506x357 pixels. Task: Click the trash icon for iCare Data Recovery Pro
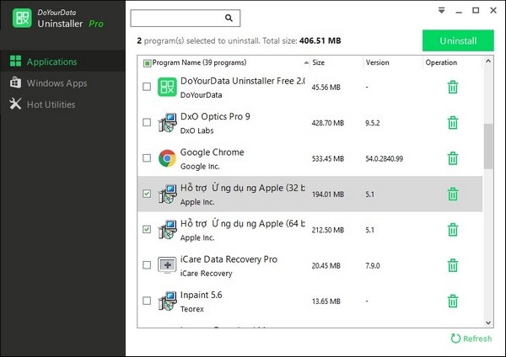coord(453,265)
